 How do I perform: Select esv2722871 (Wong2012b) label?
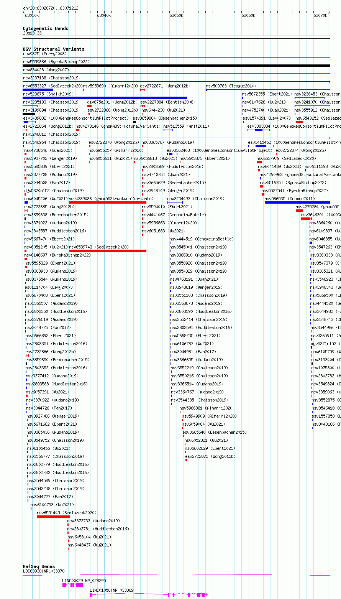(x=165, y=86)
